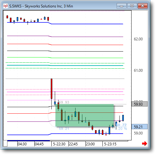Click the 1.20 % measurement label
156x155 pixels.
click(x=121, y=129)
